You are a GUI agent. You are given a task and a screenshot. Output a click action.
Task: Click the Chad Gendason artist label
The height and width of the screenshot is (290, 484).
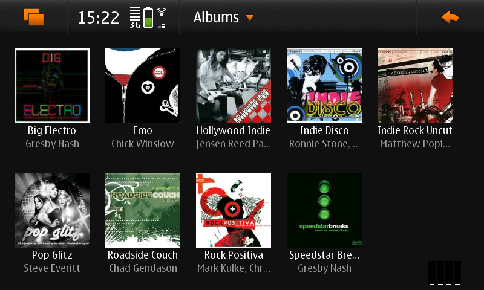[x=143, y=268]
